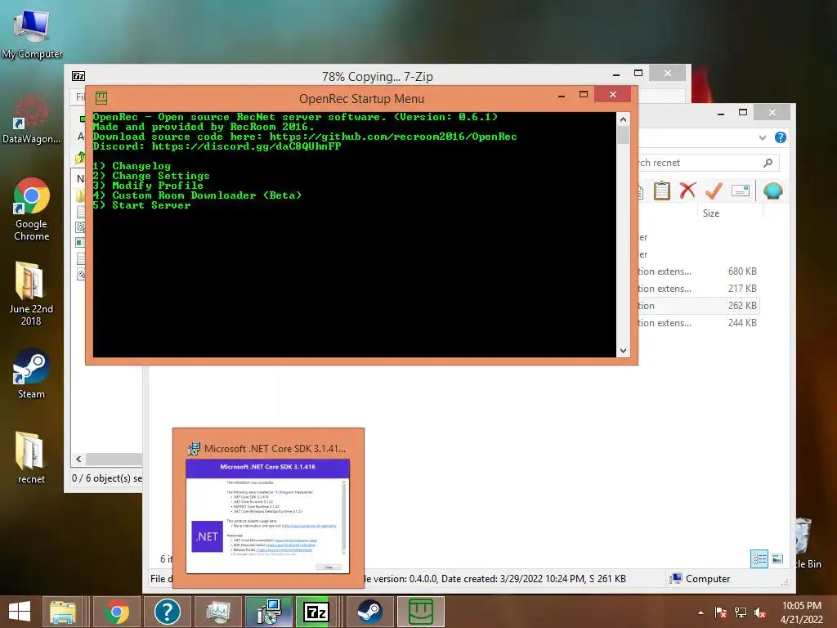This screenshot has width=837, height=628.
Task: Click the '1) Changelog' console line
Action: (132, 166)
